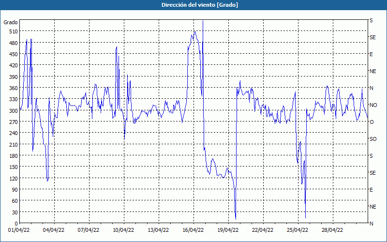Click the compass label 'NO' on right axis
387x242 pixels.
[x=373, y=105]
